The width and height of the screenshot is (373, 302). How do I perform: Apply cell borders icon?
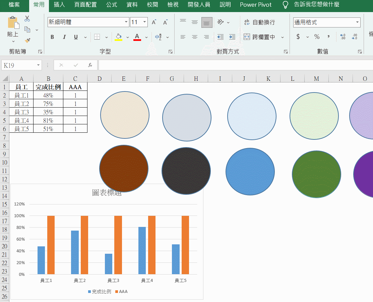pyautogui.click(x=97, y=37)
